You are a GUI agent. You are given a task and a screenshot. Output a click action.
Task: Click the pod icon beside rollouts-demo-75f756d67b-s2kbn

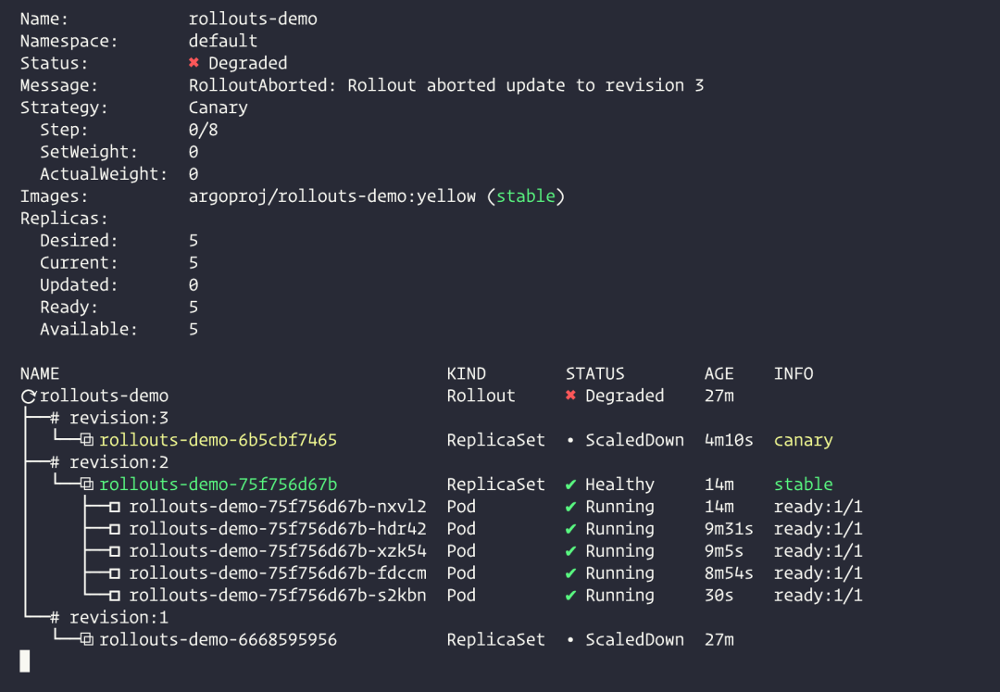click(115, 596)
